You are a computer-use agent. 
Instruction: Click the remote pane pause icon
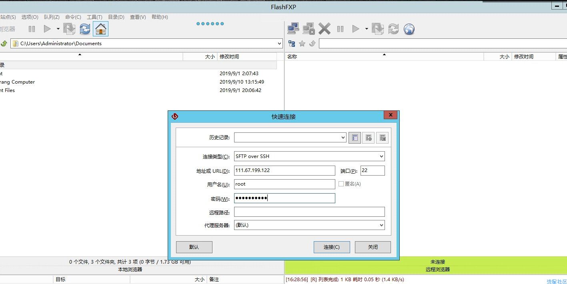340,29
